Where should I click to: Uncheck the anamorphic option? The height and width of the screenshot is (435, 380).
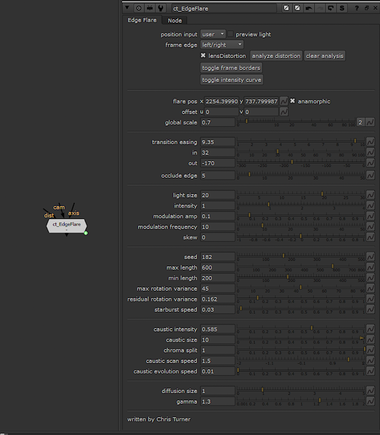point(293,101)
